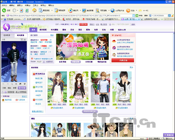Open the girl in black cardigan outfit thumbnail

(x=79, y=87)
